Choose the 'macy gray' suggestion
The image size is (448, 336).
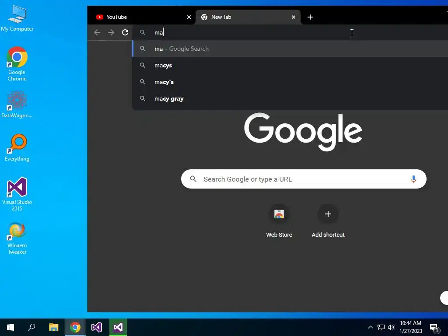(290, 98)
